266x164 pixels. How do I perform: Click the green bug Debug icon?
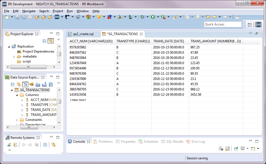[142, 17]
